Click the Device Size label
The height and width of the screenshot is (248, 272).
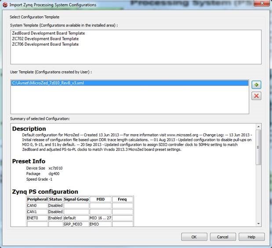click(x=36, y=168)
